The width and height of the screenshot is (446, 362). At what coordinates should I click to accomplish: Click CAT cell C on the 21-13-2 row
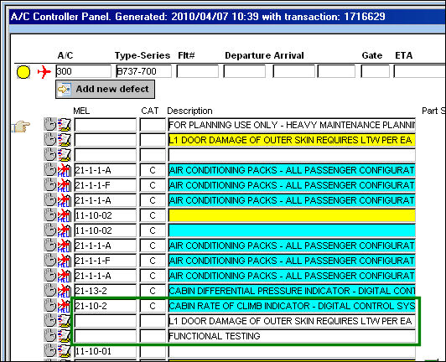pyautogui.click(x=153, y=291)
